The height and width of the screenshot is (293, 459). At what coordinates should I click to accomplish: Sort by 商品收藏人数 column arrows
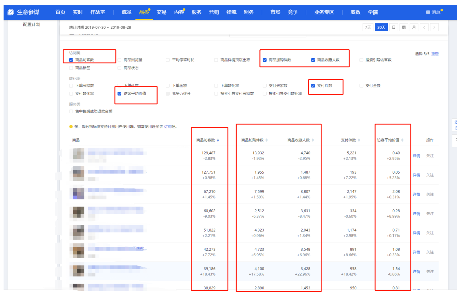pos(313,140)
